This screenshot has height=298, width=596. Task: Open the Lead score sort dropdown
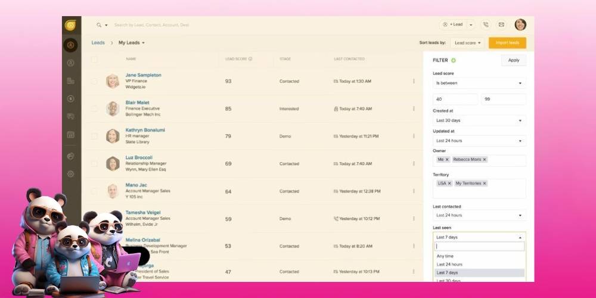click(x=467, y=43)
